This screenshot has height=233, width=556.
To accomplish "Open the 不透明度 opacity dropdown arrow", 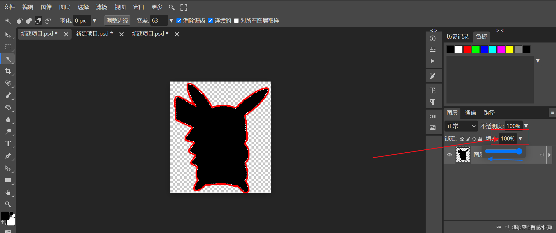I will (x=526, y=126).
